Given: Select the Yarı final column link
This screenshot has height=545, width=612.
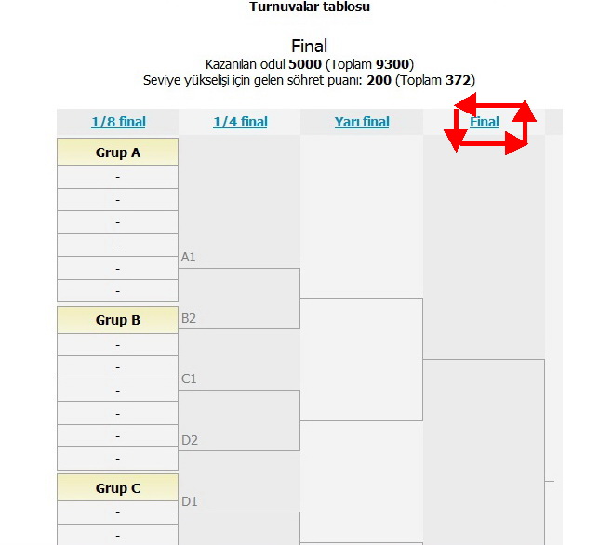Looking at the screenshot, I should click(362, 122).
